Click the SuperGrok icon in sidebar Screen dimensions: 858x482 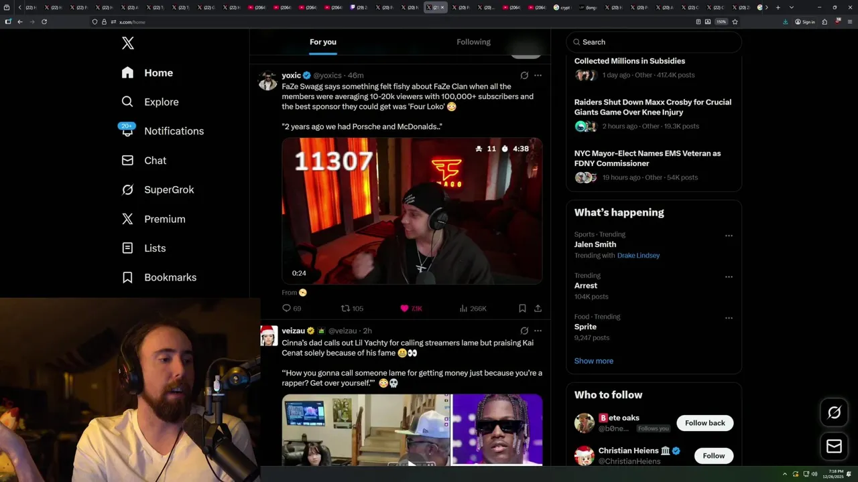pyautogui.click(x=127, y=189)
